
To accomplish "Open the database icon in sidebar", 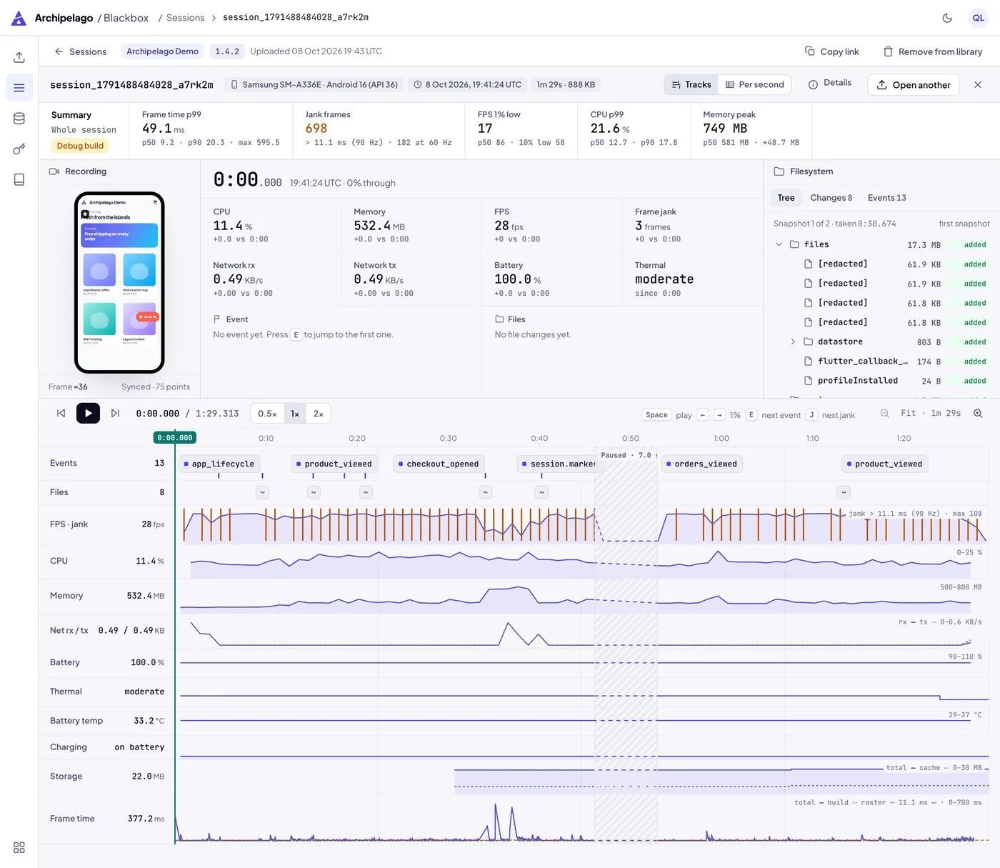I will (x=19, y=119).
